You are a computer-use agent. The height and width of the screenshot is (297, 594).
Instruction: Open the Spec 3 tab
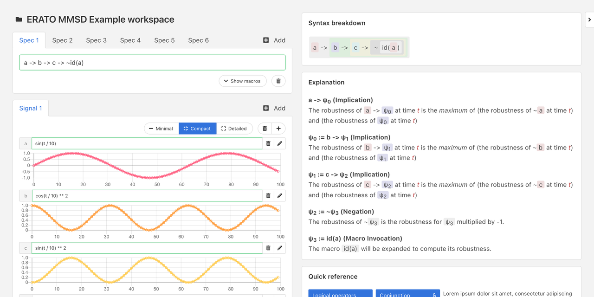coord(96,40)
